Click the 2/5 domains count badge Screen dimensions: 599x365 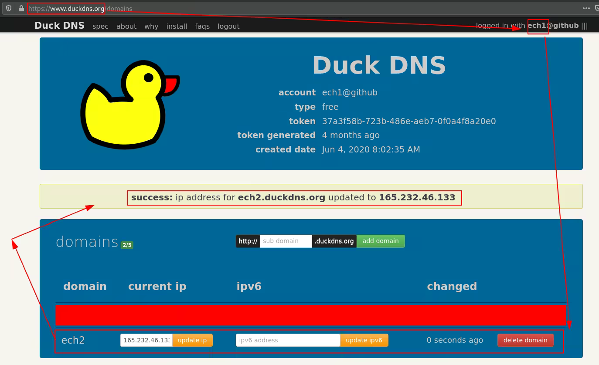click(127, 245)
